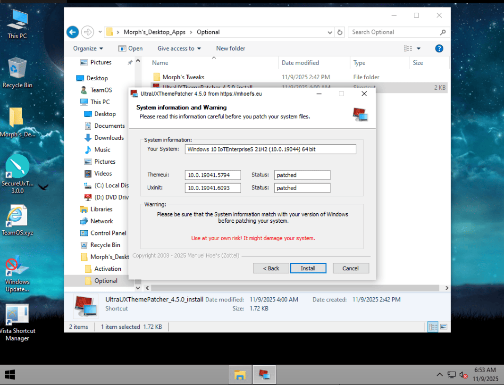
Task: Show hidden system tray icons
Action: coord(439,375)
